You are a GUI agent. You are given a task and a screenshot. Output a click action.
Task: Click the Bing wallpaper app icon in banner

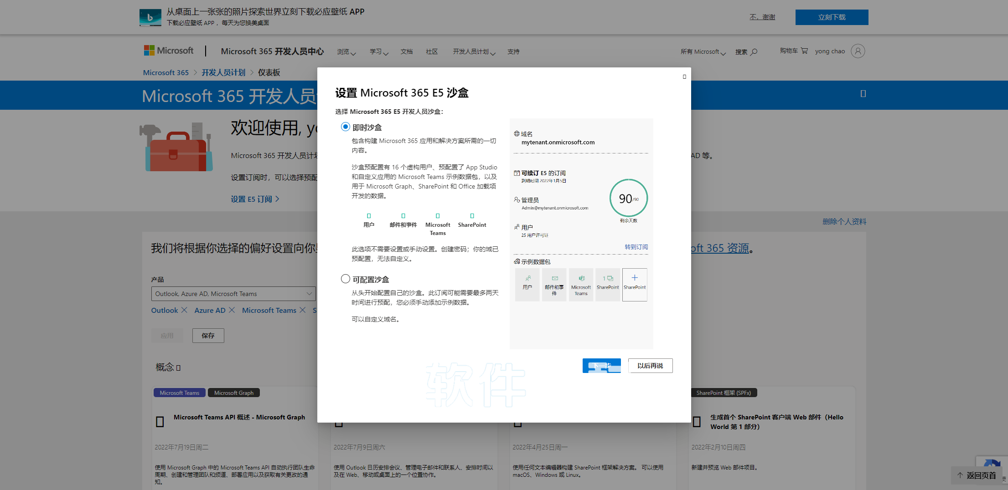click(150, 17)
